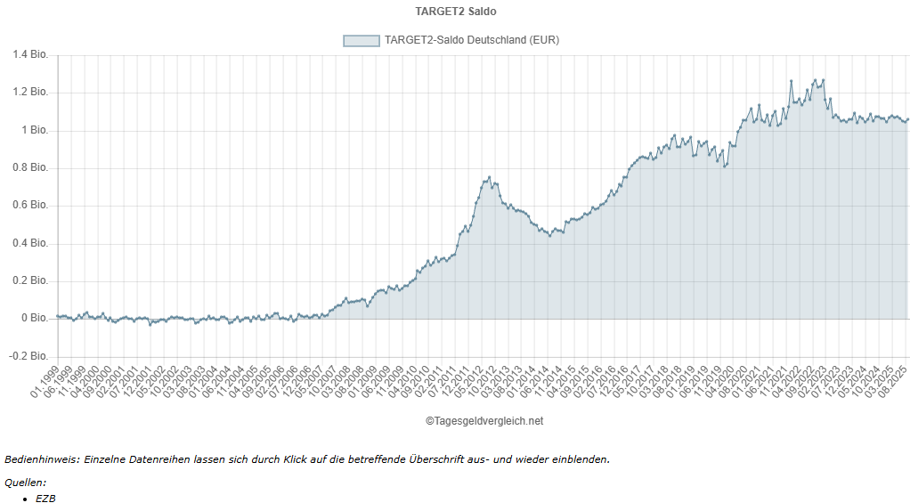Click the TARGET2 Saldo chart title
Image resolution: width=910 pixels, height=503 pixels.
455,12
